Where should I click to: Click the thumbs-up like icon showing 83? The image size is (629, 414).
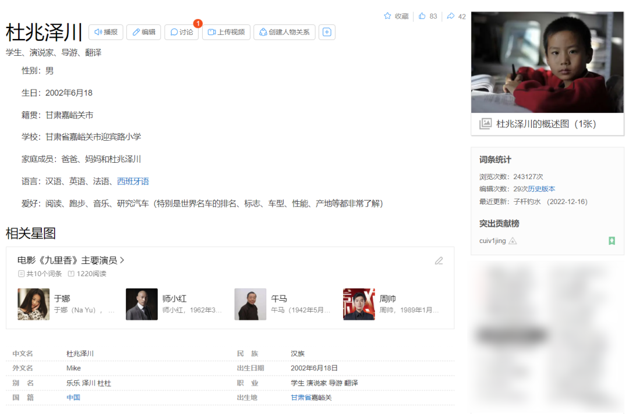pos(422,16)
